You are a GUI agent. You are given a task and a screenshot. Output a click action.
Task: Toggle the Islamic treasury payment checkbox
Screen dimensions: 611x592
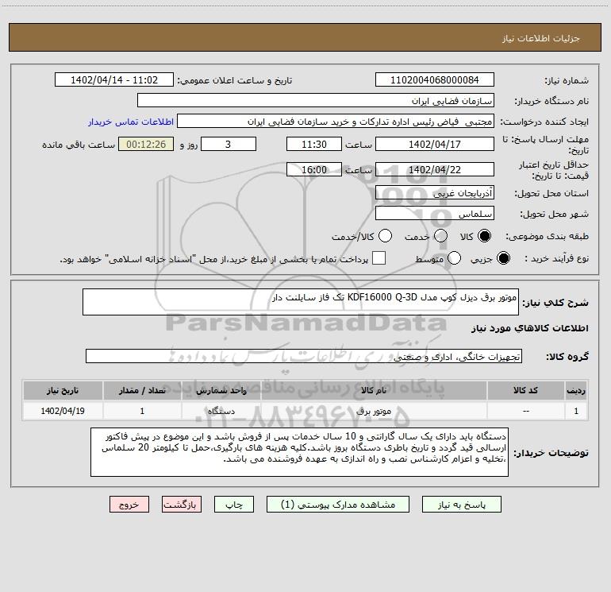click(x=379, y=258)
